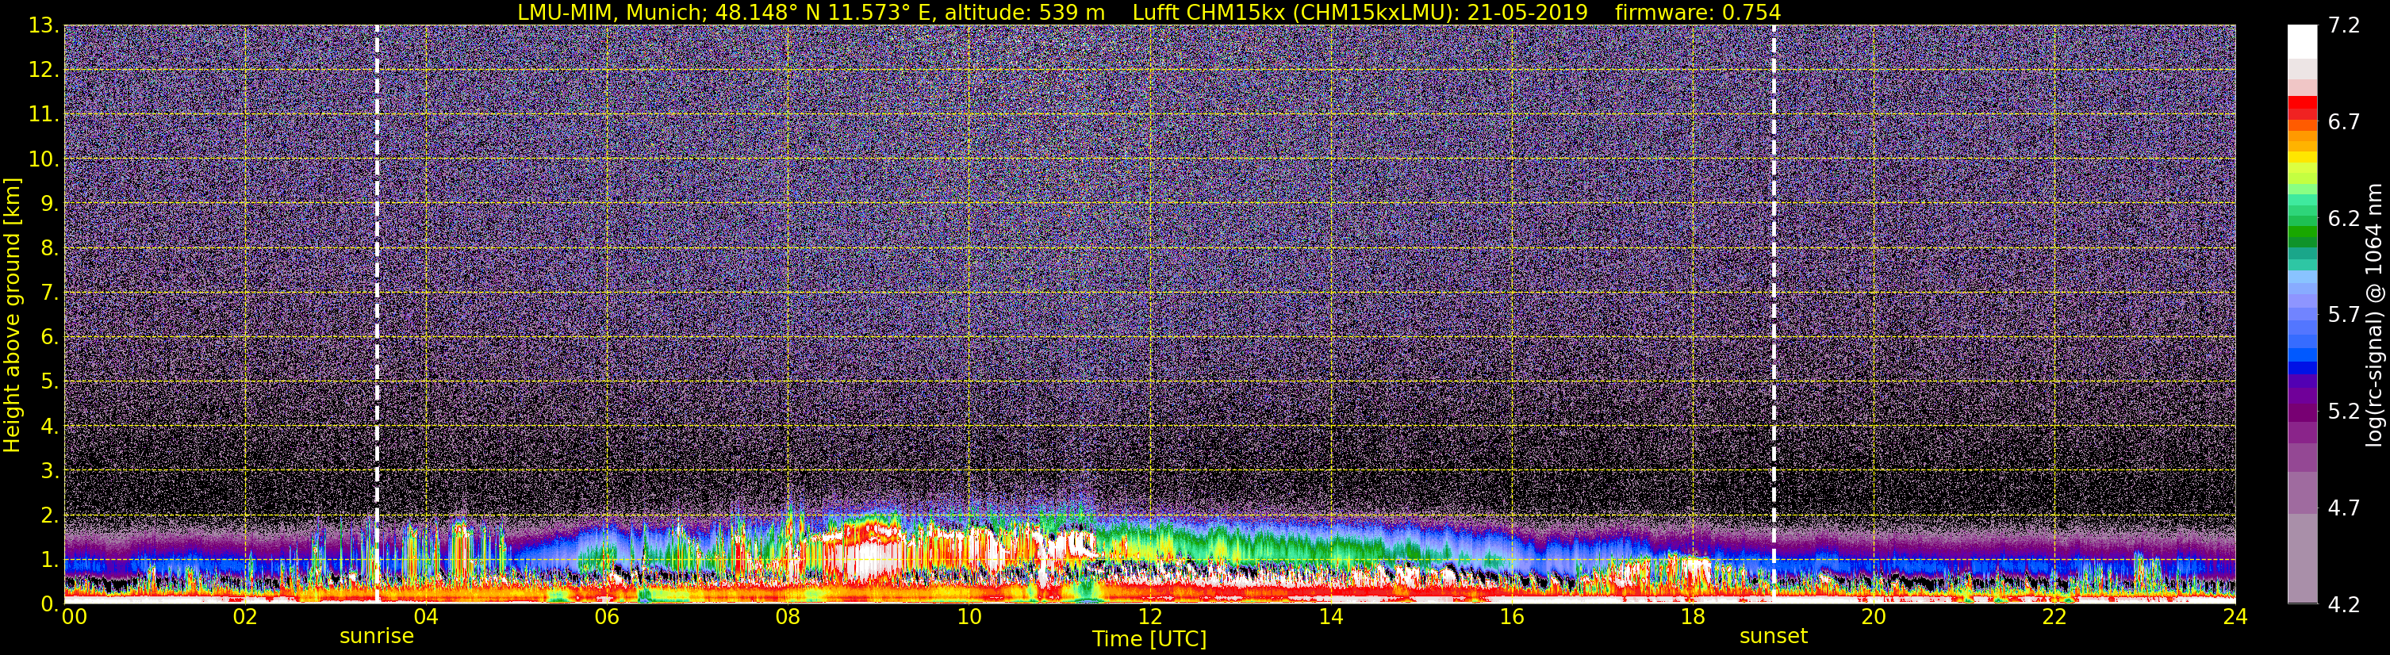Click the height axis tick label 9.
The image size is (2390, 655).
point(50,203)
